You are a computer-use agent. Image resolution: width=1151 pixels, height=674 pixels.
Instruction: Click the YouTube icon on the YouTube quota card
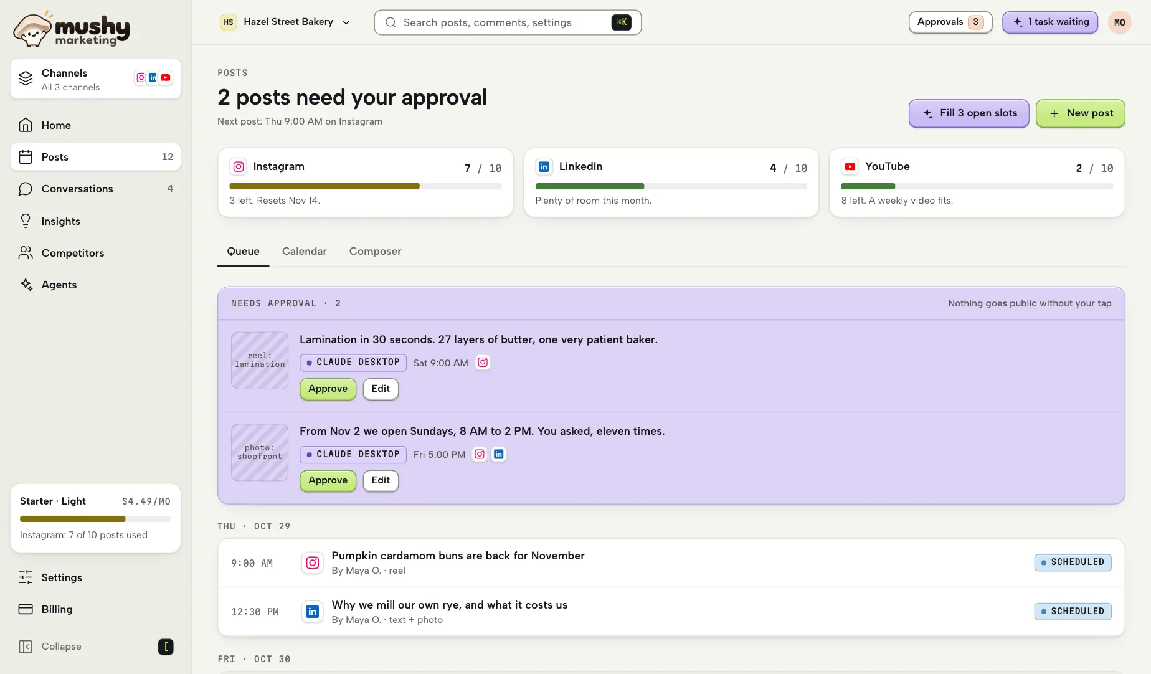point(850,167)
